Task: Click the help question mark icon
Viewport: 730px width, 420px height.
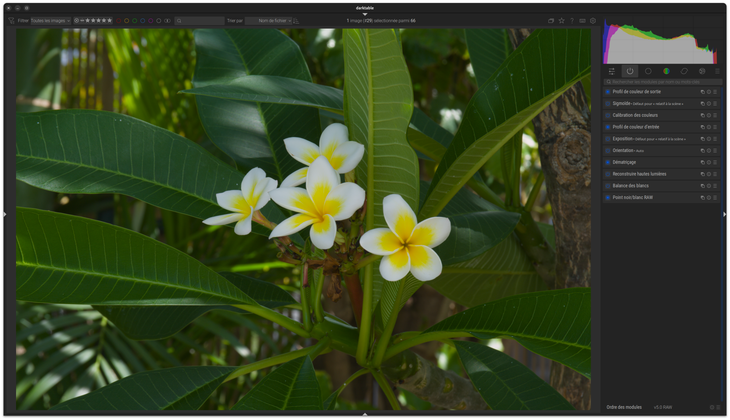Action: pyautogui.click(x=572, y=21)
